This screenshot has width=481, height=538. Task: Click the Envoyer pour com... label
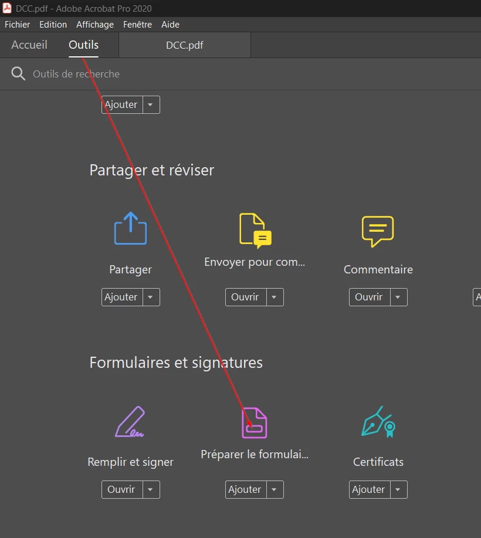[255, 262]
